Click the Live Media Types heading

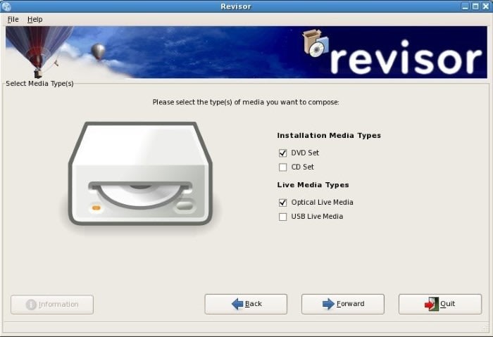(x=313, y=184)
